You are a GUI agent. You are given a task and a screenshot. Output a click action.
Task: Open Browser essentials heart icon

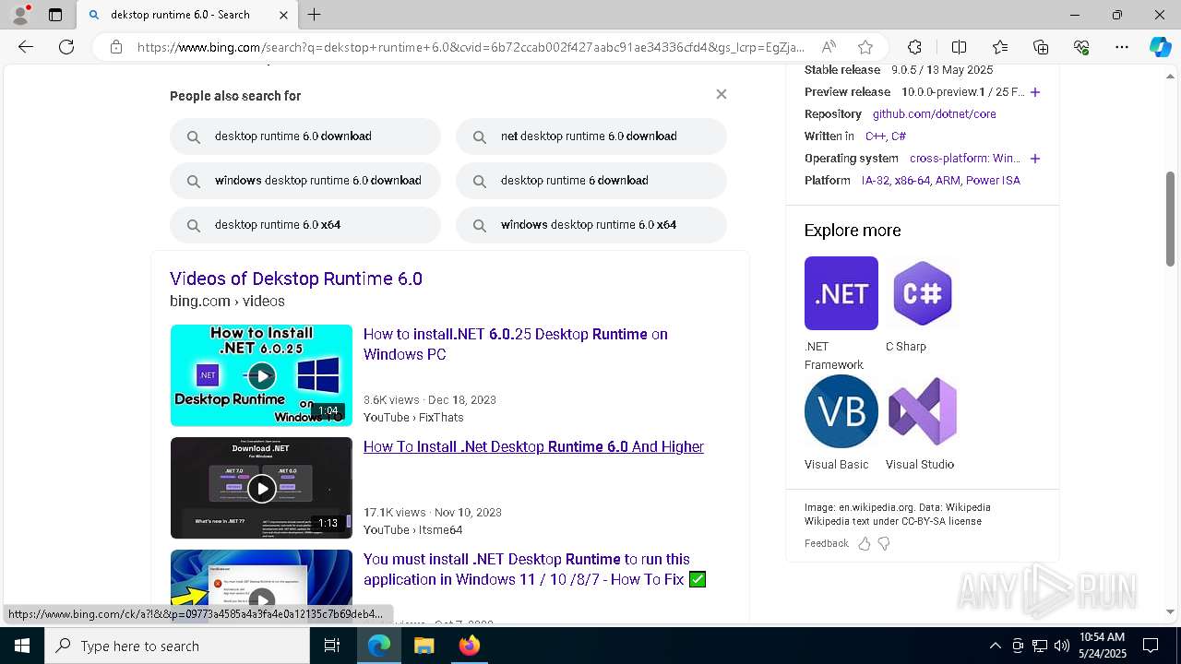[1081, 47]
